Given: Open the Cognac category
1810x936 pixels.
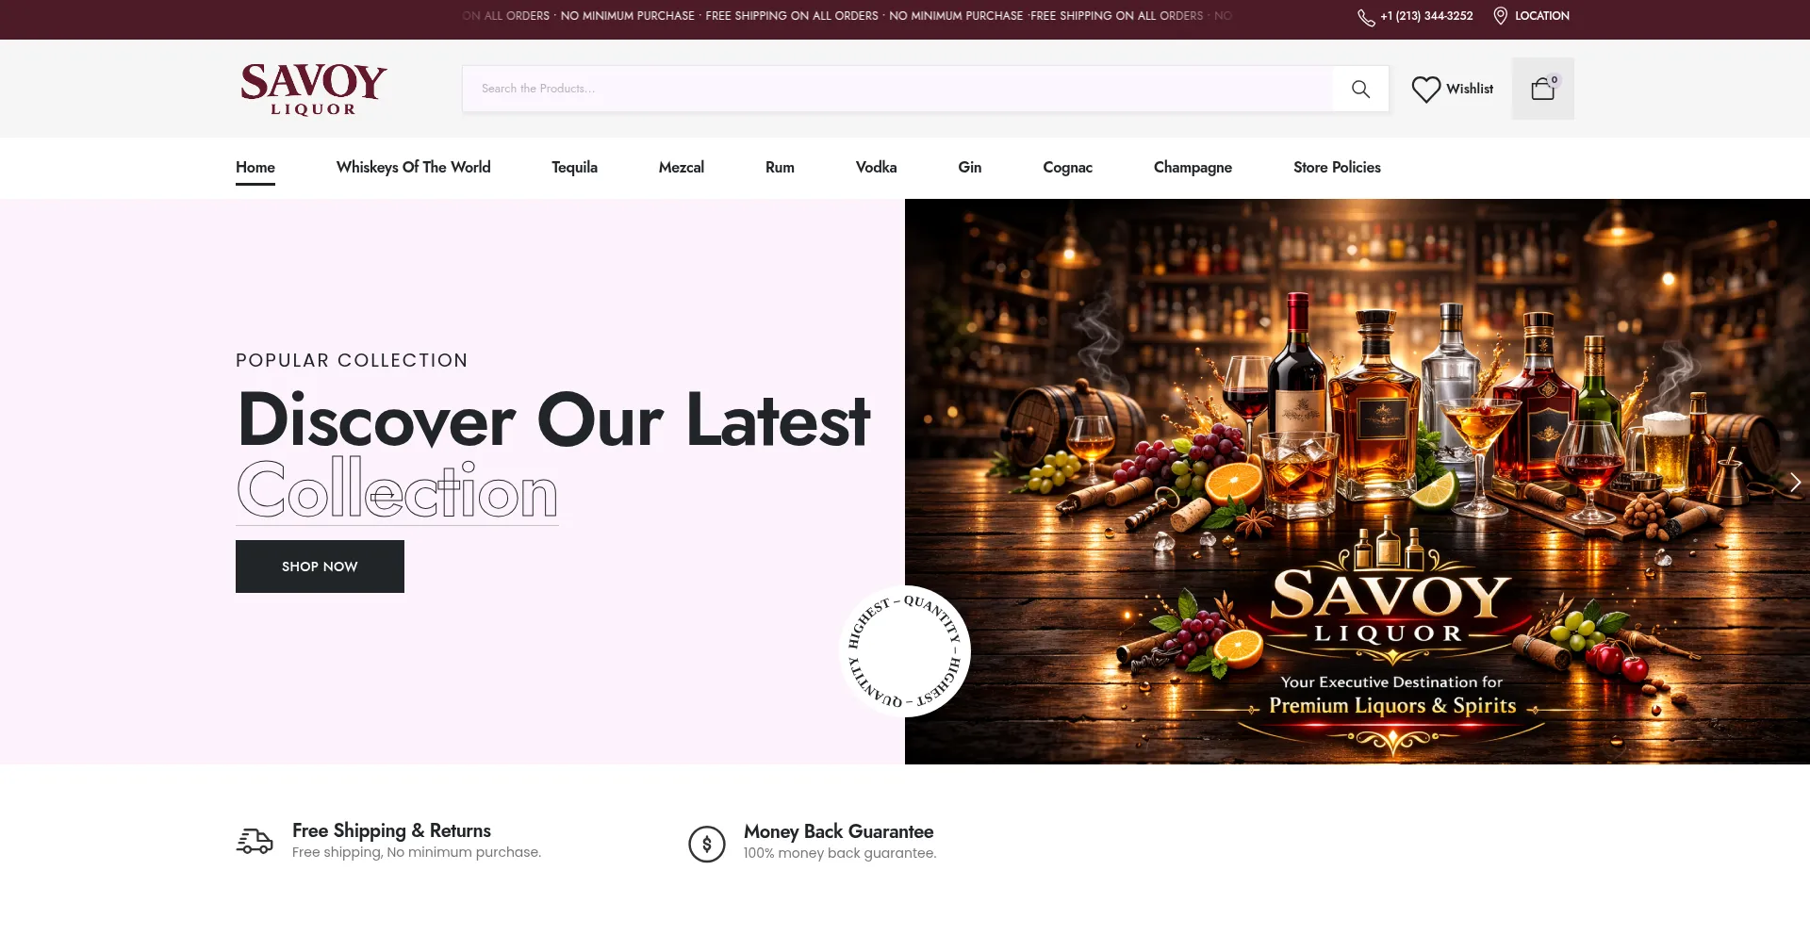Looking at the screenshot, I should (x=1067, y=167).
